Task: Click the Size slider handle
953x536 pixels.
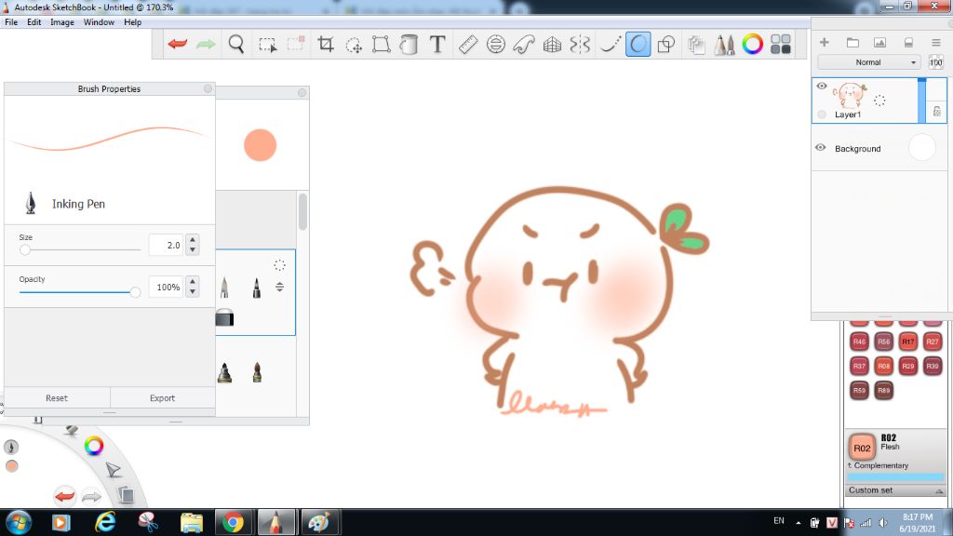Action: tap(25, 249)
